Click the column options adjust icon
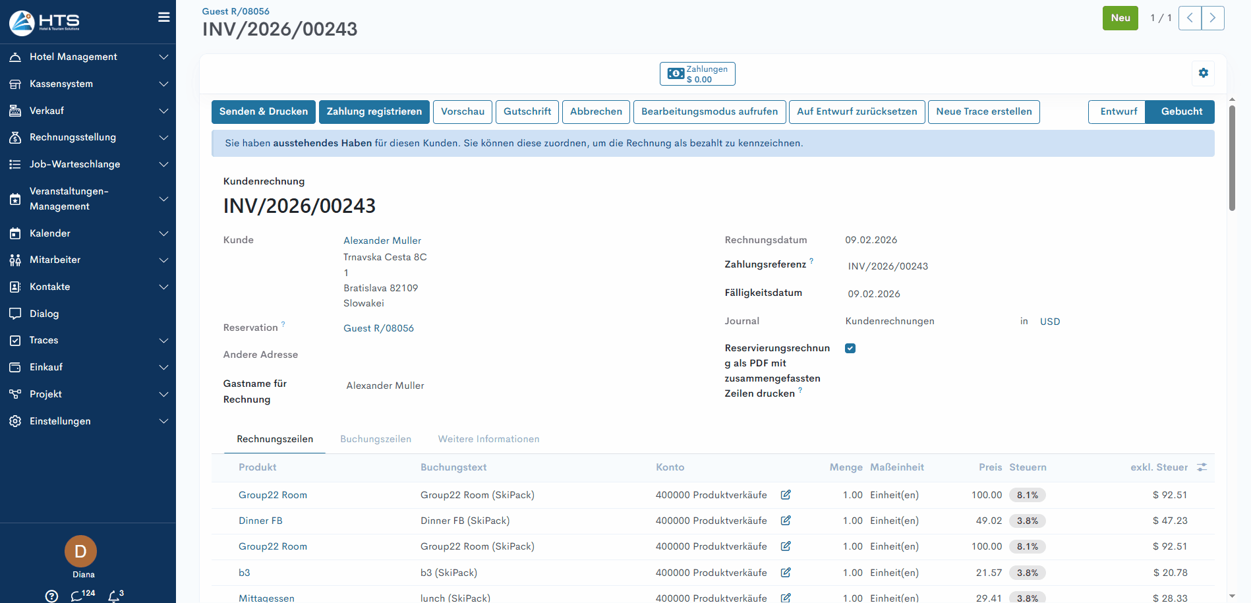 [1202, 467]
